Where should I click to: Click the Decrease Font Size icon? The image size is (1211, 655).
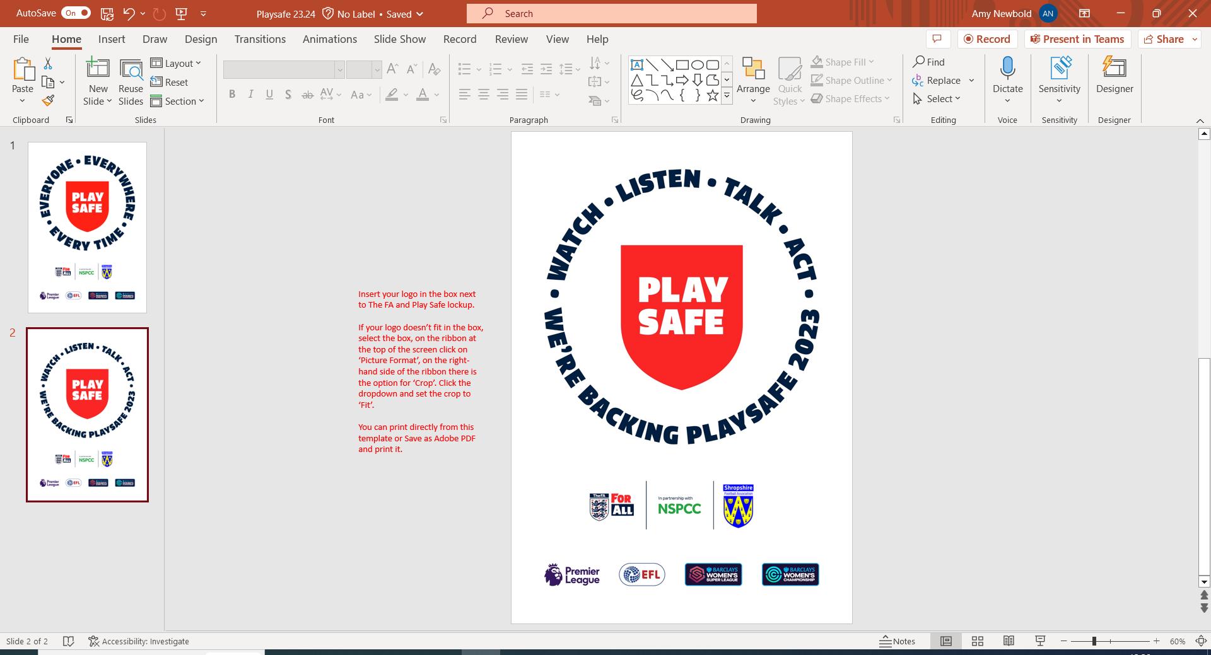coord(412,69)
